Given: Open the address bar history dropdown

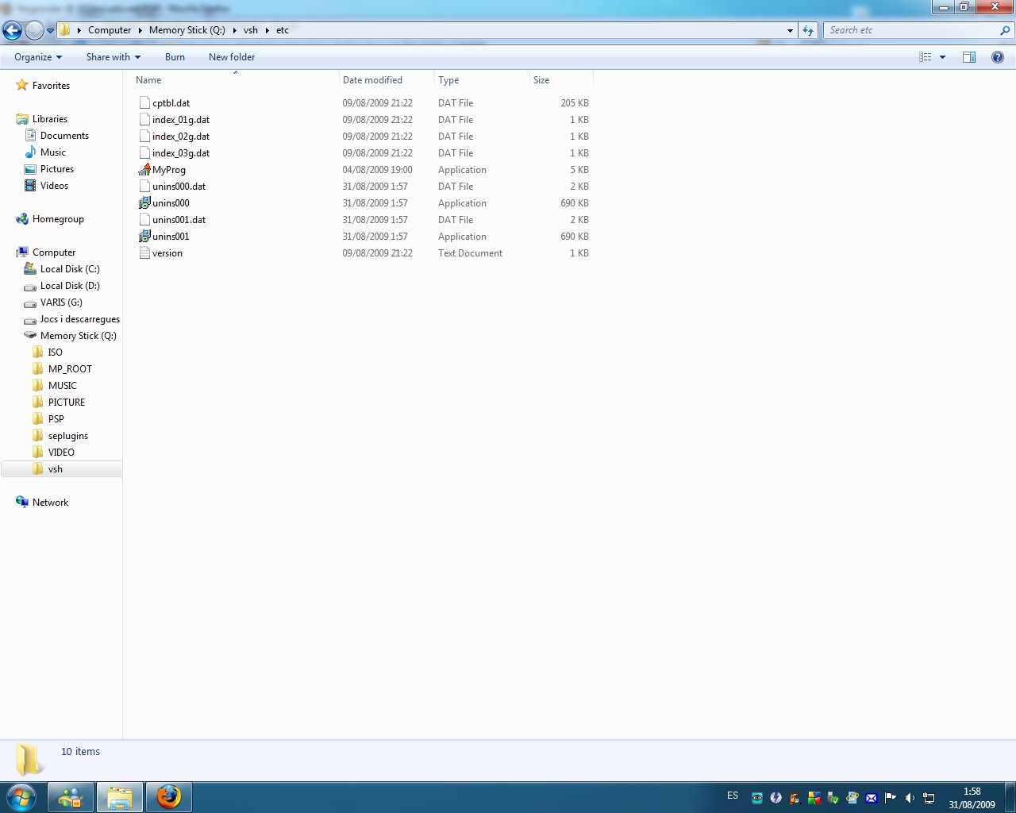Looking at the screenshot, I should (x=790, y=30).
